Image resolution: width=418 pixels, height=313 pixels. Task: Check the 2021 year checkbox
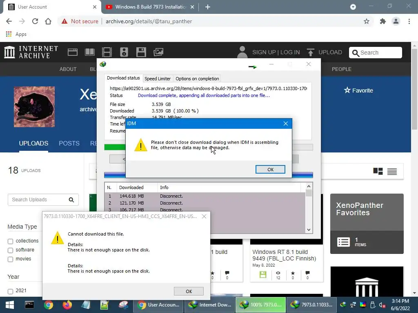10,291
